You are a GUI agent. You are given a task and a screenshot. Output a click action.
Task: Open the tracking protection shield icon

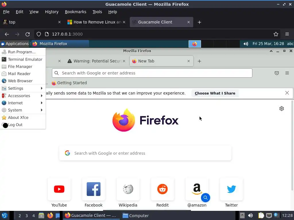pyautogui.click(x=39, y=34)
